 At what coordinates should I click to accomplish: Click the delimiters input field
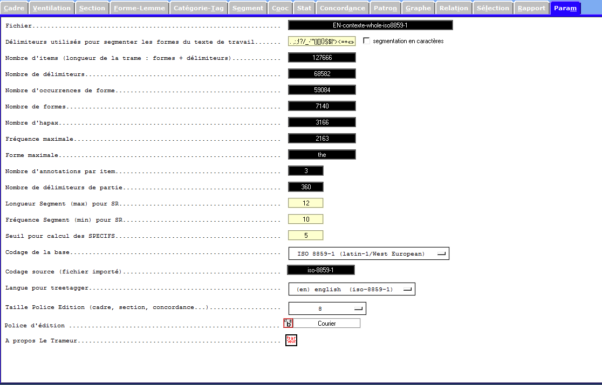tap(322, 42)
